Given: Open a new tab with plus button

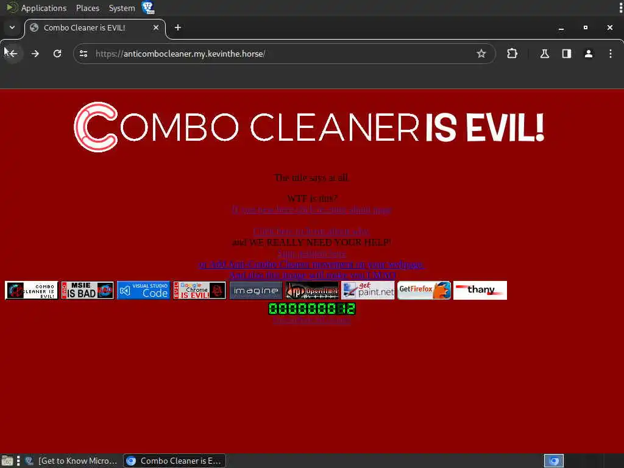Looking at the screenshot, I should [x=178, y=27].
